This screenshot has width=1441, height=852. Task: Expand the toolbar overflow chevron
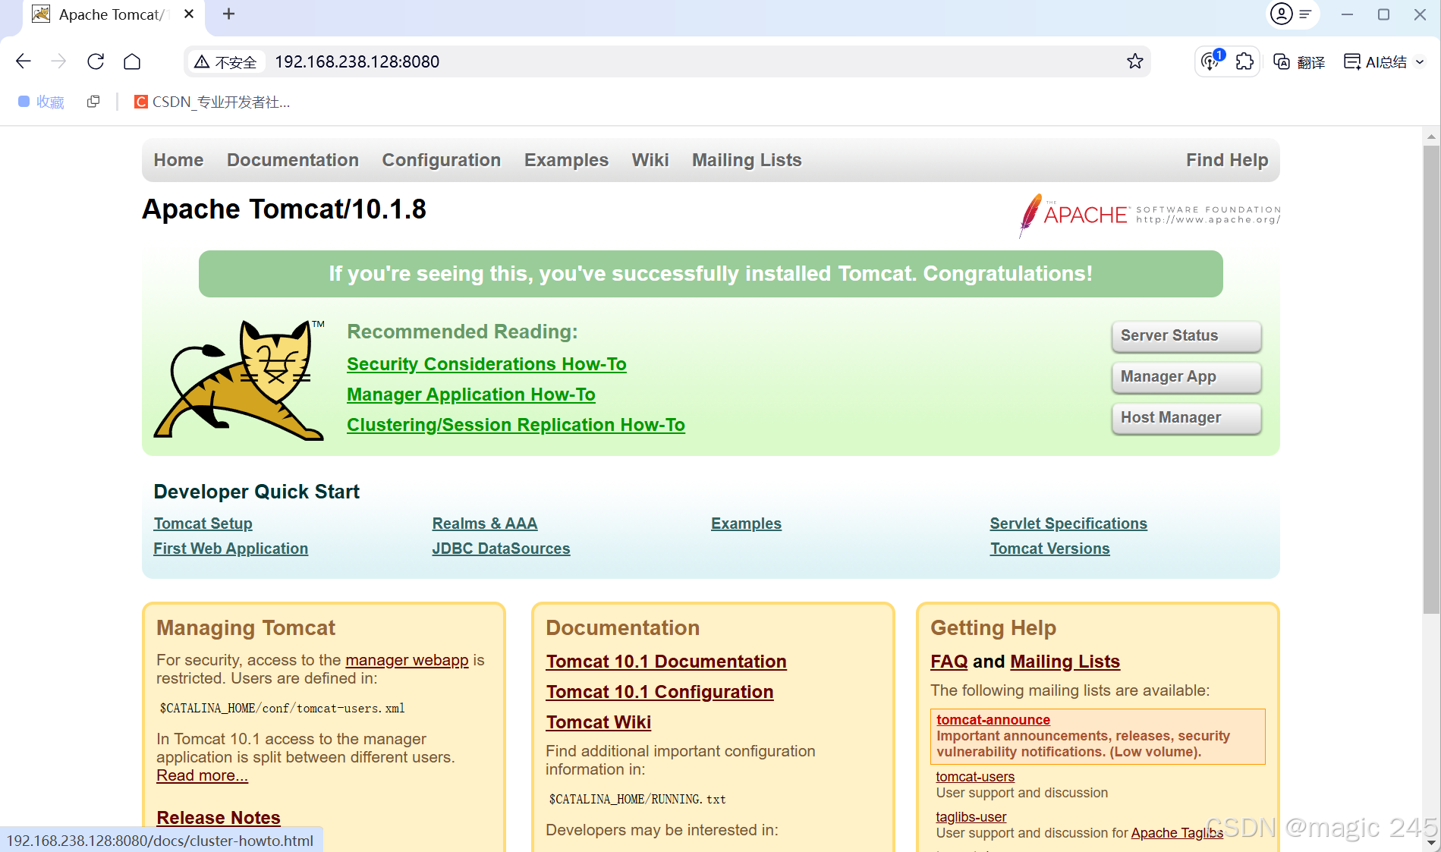(x=1420, y=62)
